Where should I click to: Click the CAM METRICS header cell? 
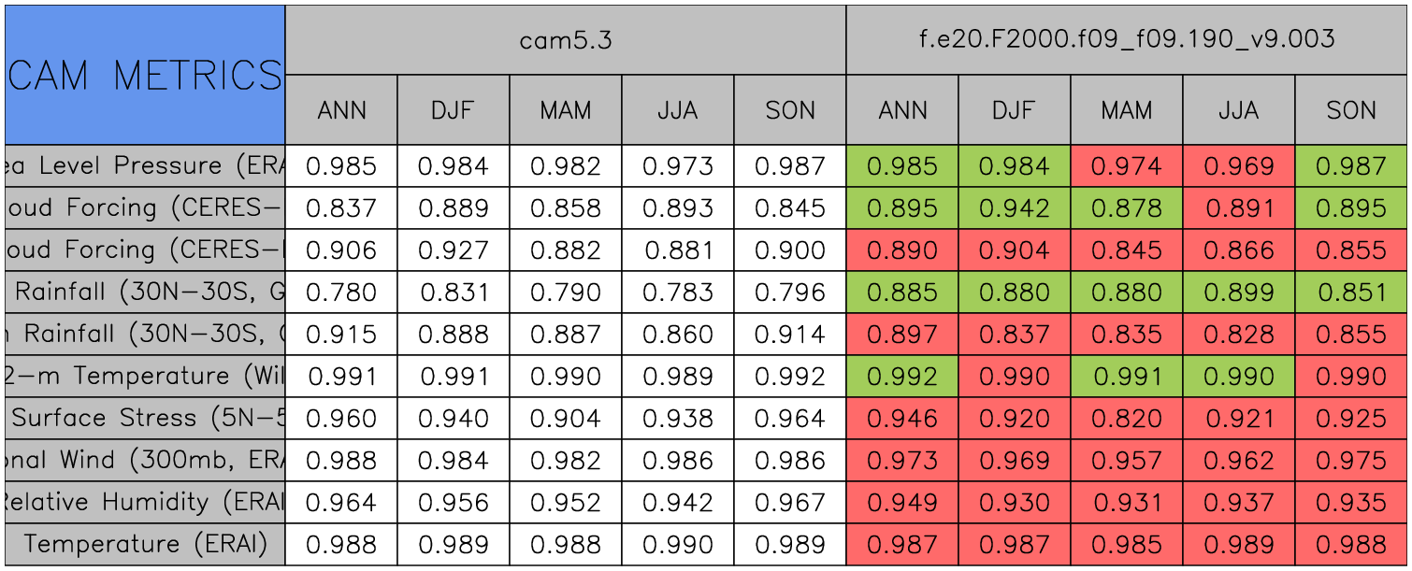145,75
